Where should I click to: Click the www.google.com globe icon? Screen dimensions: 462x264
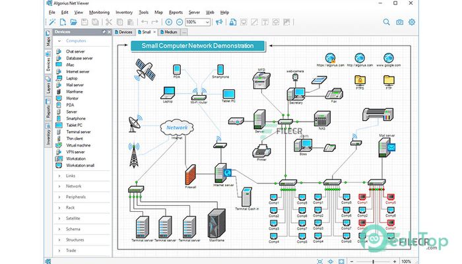point(389,58)
